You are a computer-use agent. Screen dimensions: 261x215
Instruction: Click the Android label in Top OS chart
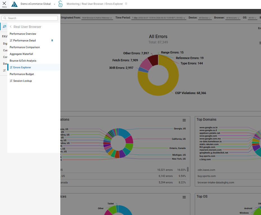(x=248, y=208)
